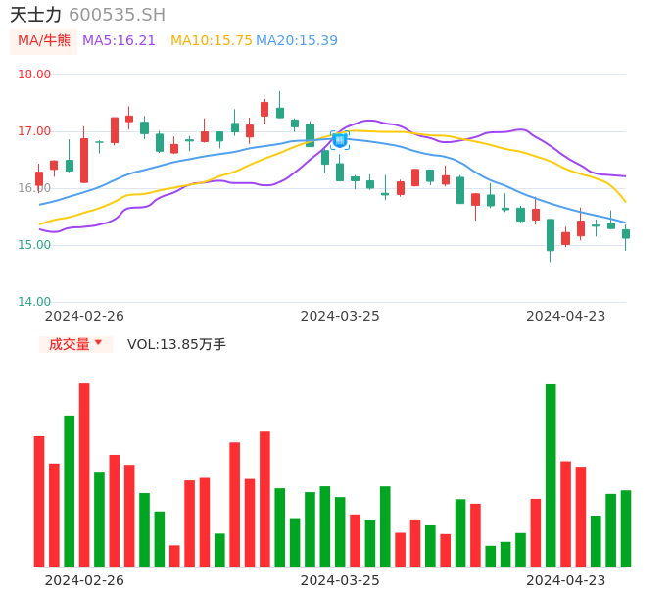Click the 16.00 price axis label
Screen dimensions: 672x594
coord(34,188)
